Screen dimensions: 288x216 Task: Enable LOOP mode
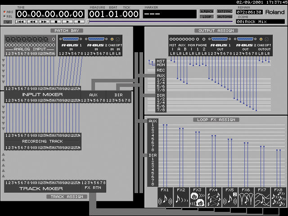coord(207,16)
